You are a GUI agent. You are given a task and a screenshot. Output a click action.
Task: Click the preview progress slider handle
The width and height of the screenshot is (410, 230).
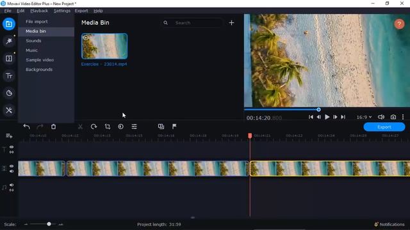coord(318,109)
